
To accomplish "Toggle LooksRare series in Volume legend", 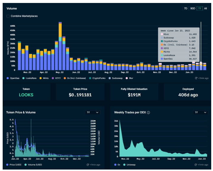I will click(x=29, y=78).
